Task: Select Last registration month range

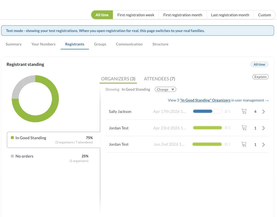Action: coord(230,15)
